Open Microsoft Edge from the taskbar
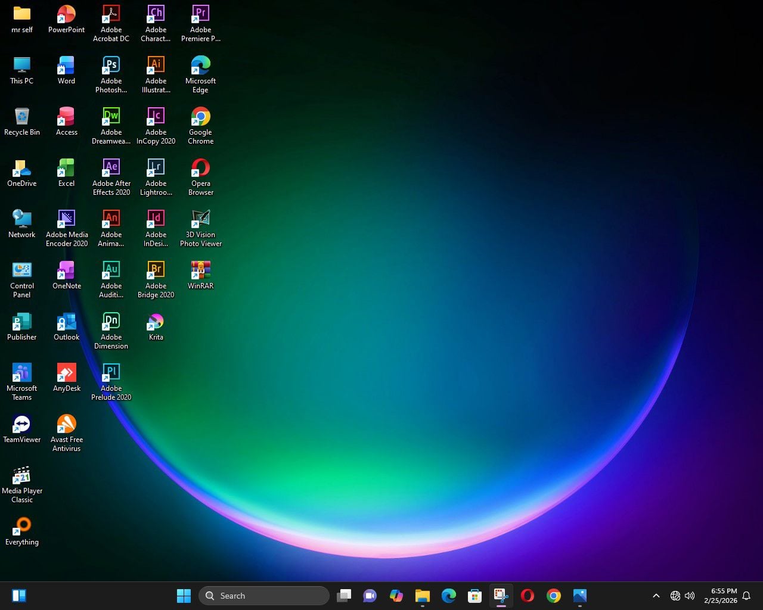The image size is (763, 610). point(449,596)
